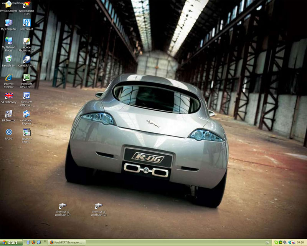Select the My Computer icon
Image resolution: width=307 pixels, height=246 pixels.
pos(8,23)
